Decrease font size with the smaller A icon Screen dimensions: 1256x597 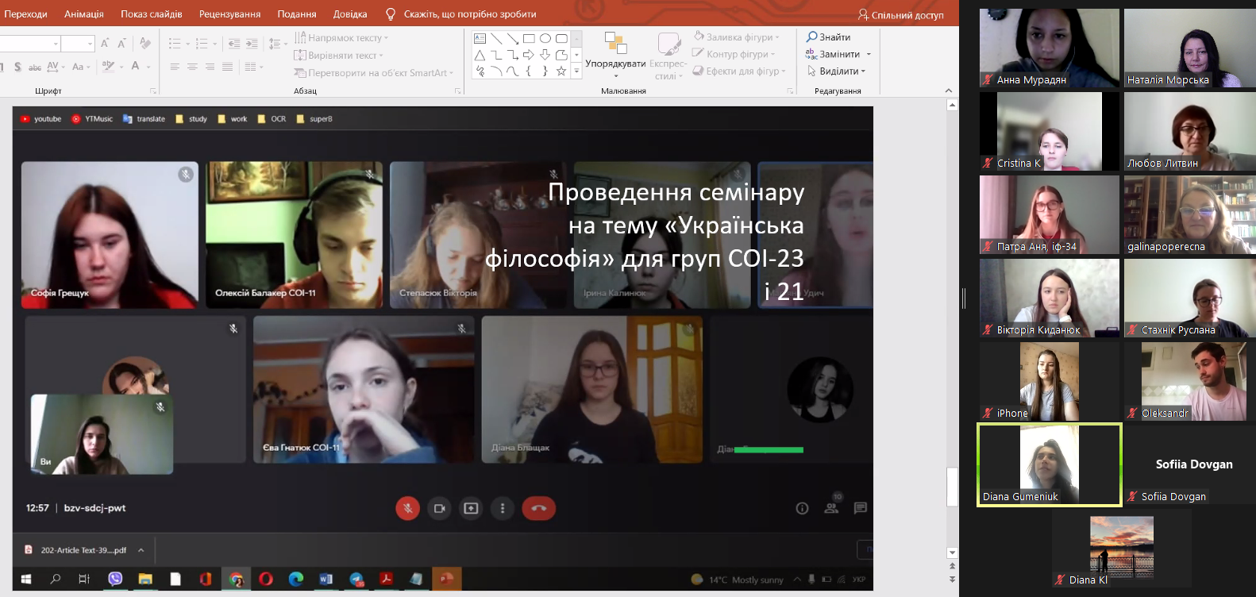click(121, 44)
